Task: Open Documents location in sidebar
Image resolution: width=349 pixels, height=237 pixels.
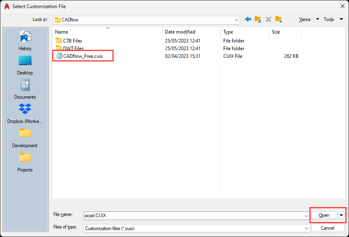Action: click(25, 89)
